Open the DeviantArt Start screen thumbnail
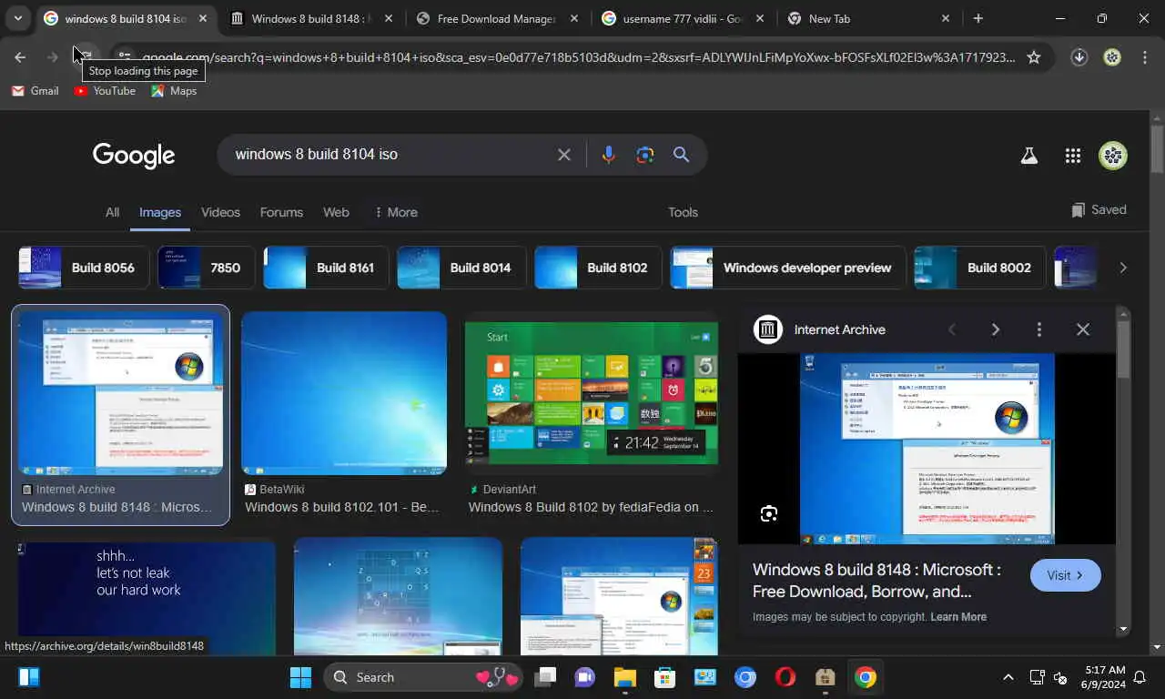1165x699 pixels. pyautogui.click(x=592, y=393)
